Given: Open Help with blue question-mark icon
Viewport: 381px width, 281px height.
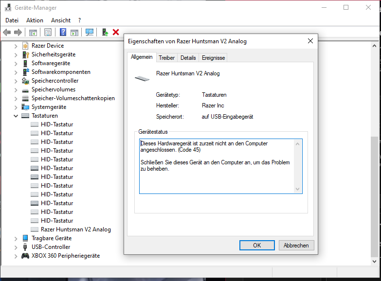Looking at the screenshot, I should pyautogui.click(x=63, y=32).
